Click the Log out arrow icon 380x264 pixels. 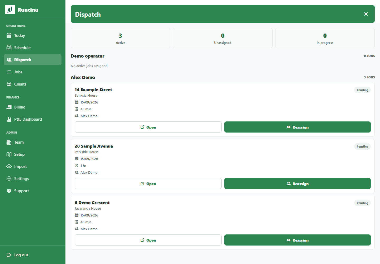(9, 255)
